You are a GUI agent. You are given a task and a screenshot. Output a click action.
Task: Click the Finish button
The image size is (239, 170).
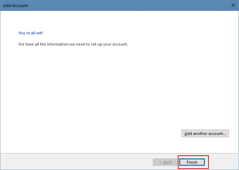pyautogui.click(x=192, y=162)
